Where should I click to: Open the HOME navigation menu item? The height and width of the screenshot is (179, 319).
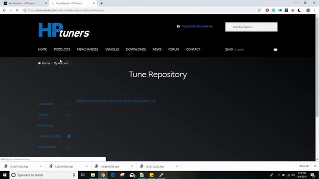(x=42, y=49)
